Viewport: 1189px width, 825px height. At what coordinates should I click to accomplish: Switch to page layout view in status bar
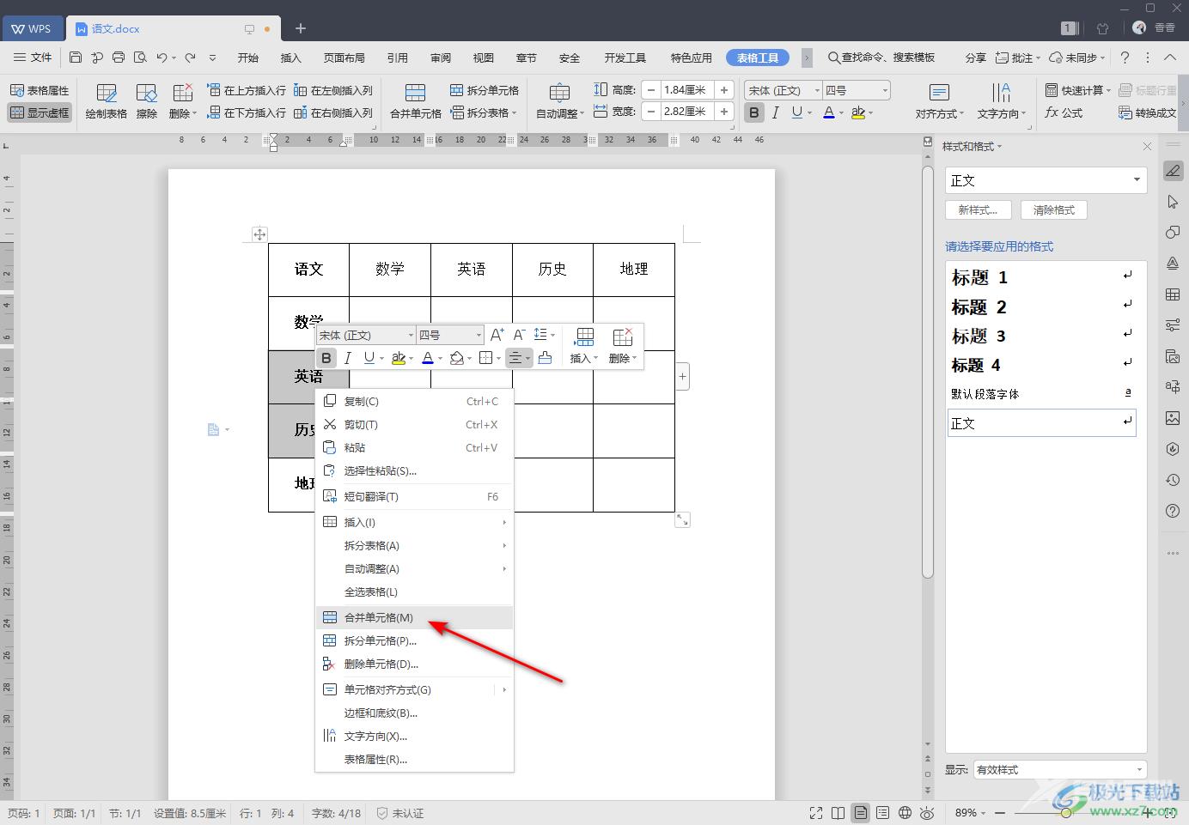(x=860, y=813)
